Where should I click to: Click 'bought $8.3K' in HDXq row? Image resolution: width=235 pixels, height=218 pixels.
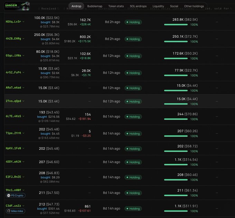[x=50, y=22]
